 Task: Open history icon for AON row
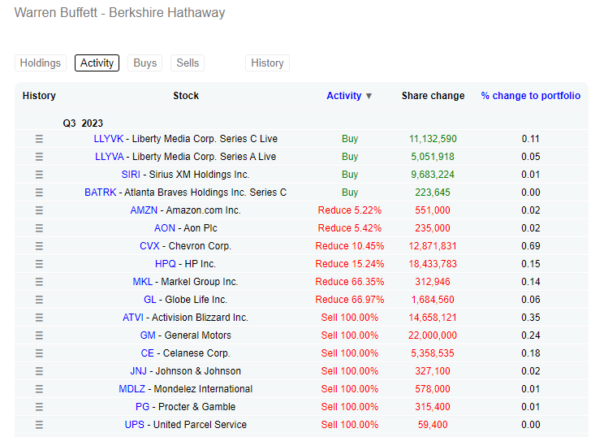[39, 228]
